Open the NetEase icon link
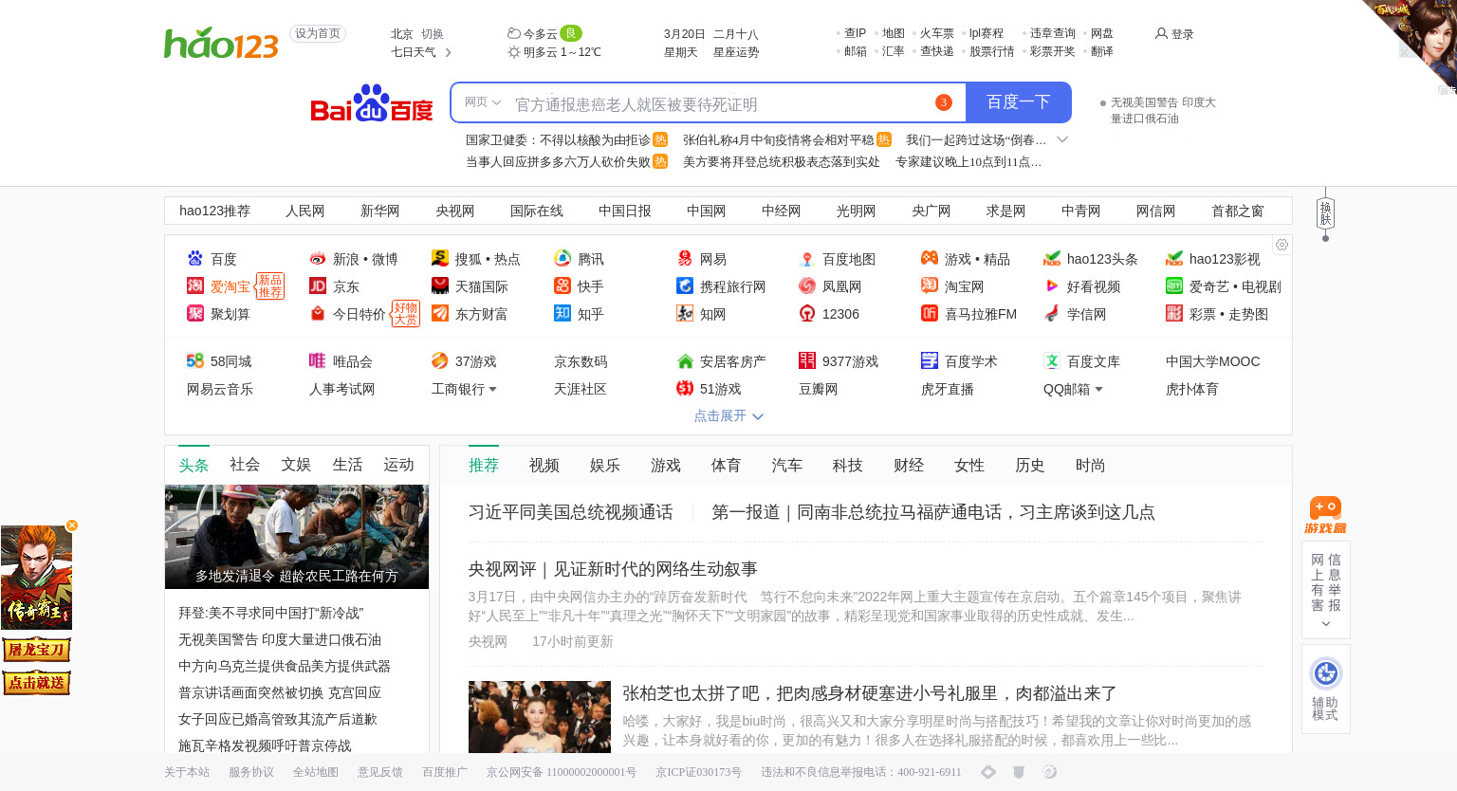 684,258
